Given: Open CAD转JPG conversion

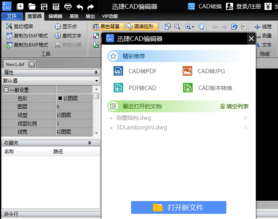Looking at the screenshot, I should coord(204,71).
